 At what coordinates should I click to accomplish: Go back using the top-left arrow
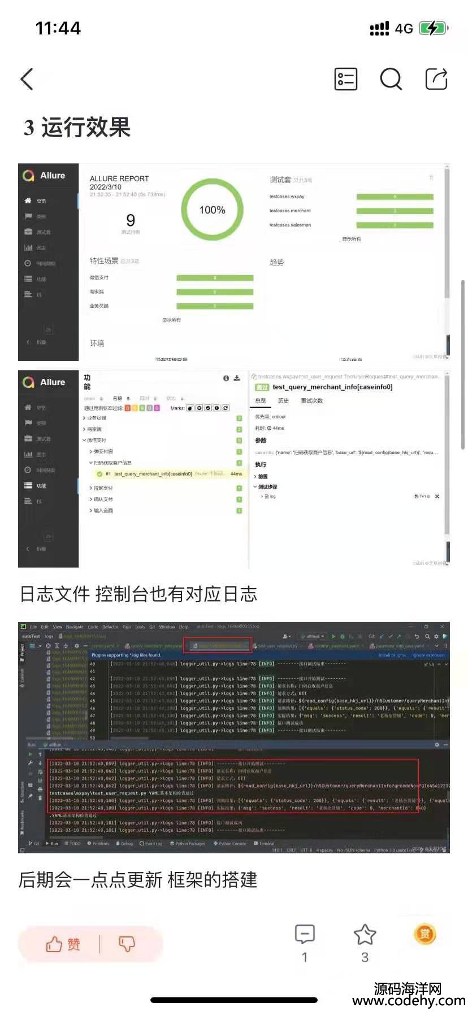pyautogui.click(x=27, y=79)
